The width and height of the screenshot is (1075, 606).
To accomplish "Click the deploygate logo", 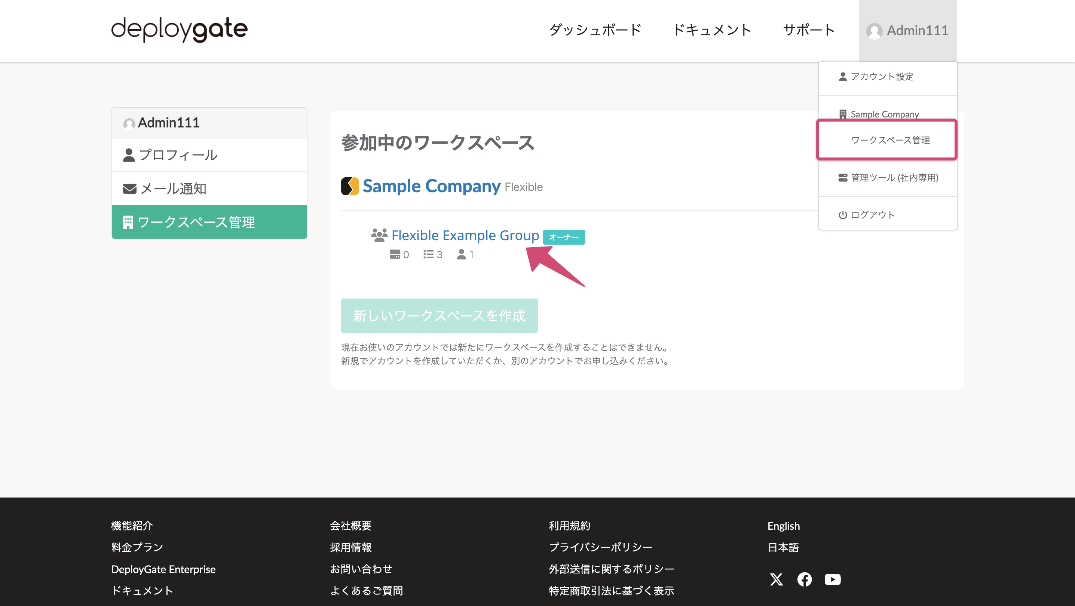I will click(179, 29).
